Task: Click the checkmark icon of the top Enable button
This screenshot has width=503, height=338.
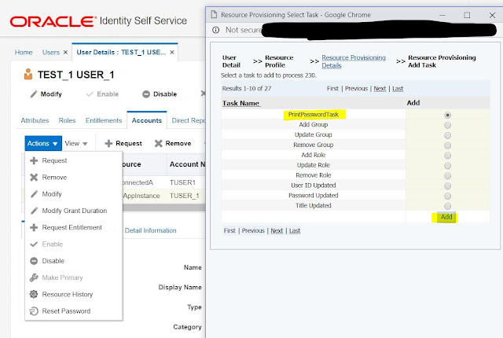Action: pos(90,94)
